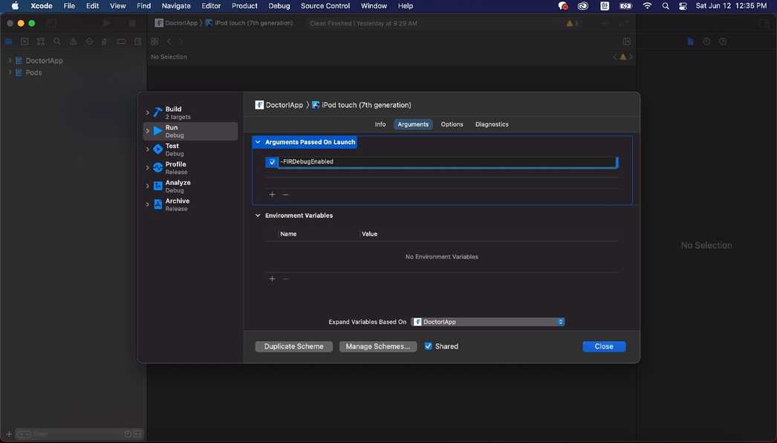Add a new environment variable with plus
This screenshot has width=777, height=443.
point(272,279)
